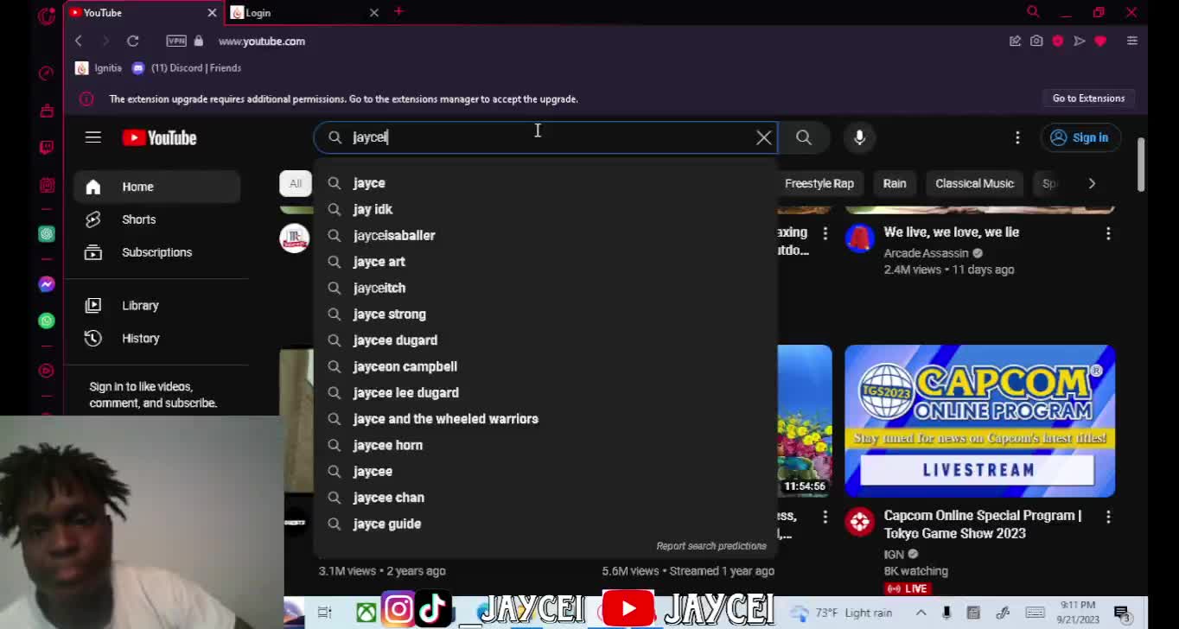Click the YouTube logo
1179x629 pixels.
(x=160, y=137)
